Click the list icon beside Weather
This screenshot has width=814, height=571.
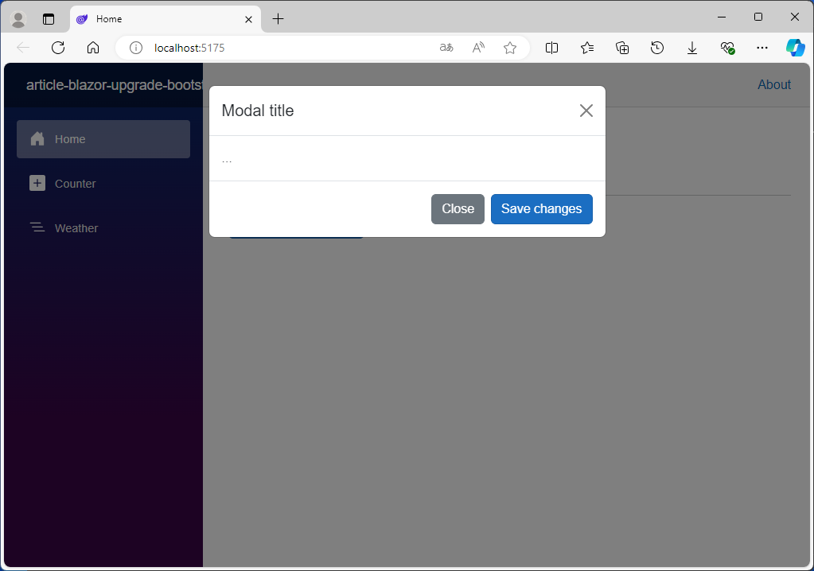tap(37, 227)
